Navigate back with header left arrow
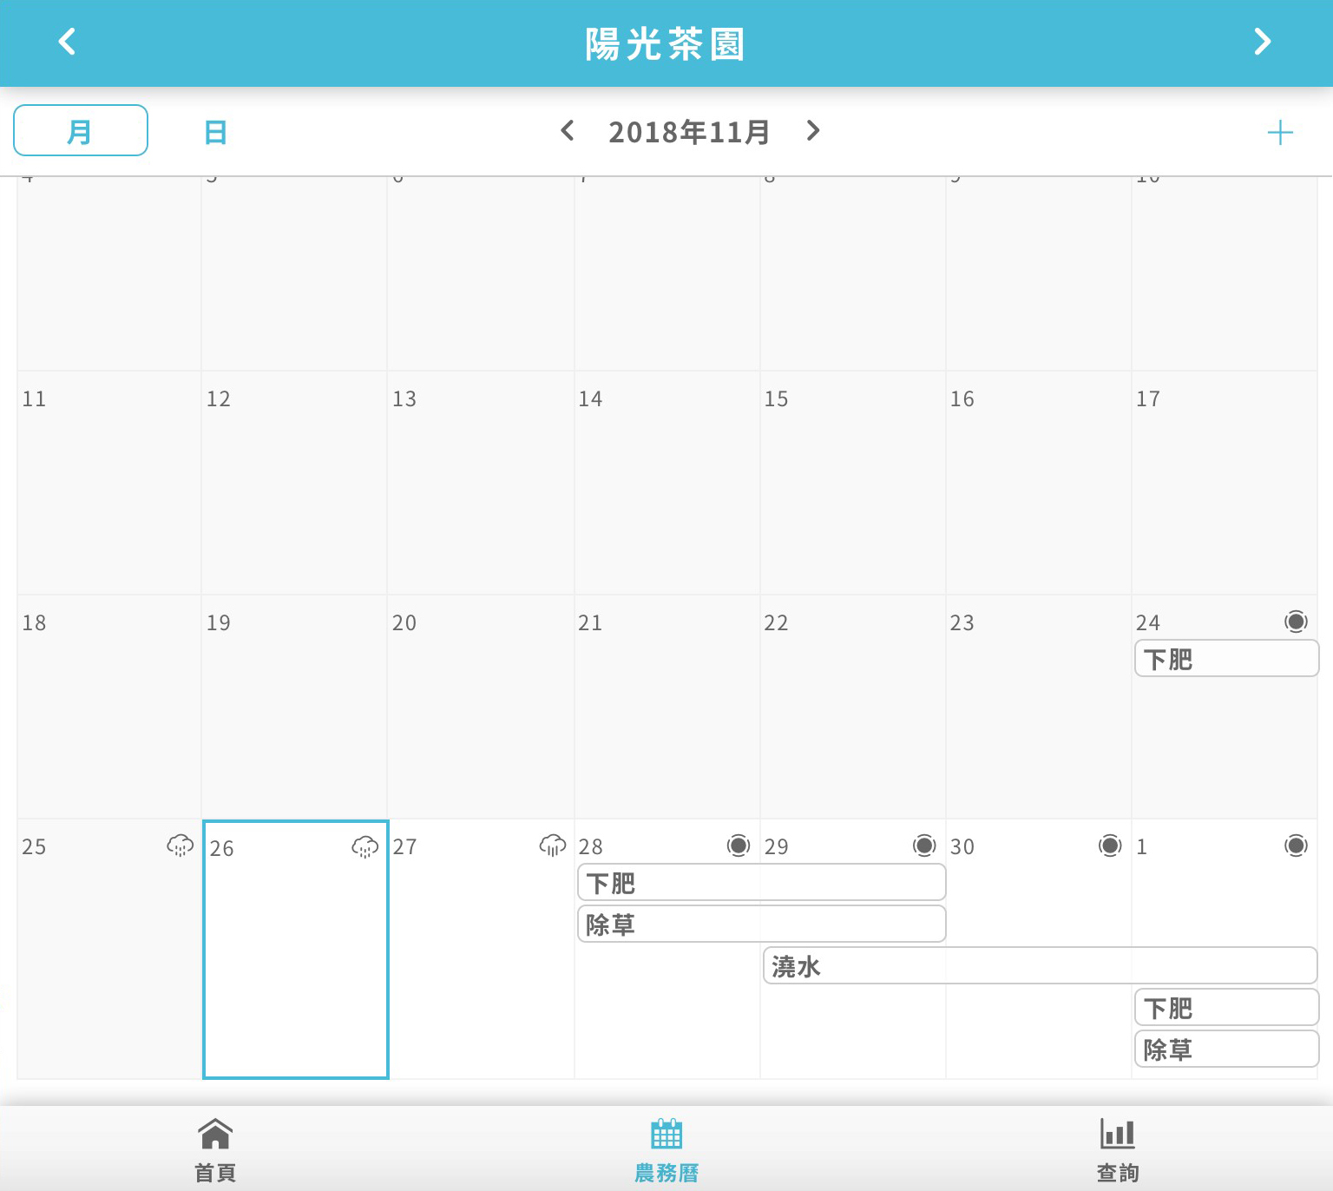 pos(67,42)
